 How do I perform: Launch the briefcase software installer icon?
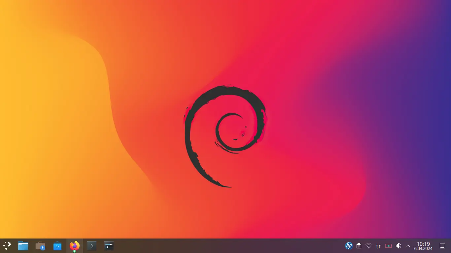[x=40, y=246]
